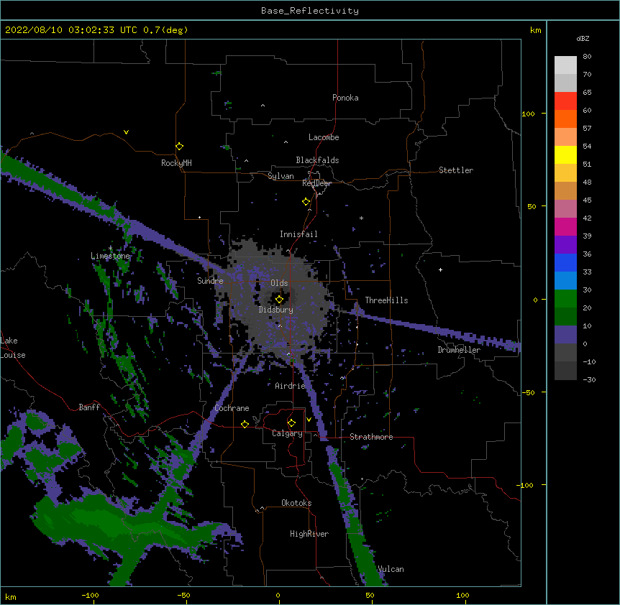Click the 33 value in the dBZ legend

(x=587, y=272)
